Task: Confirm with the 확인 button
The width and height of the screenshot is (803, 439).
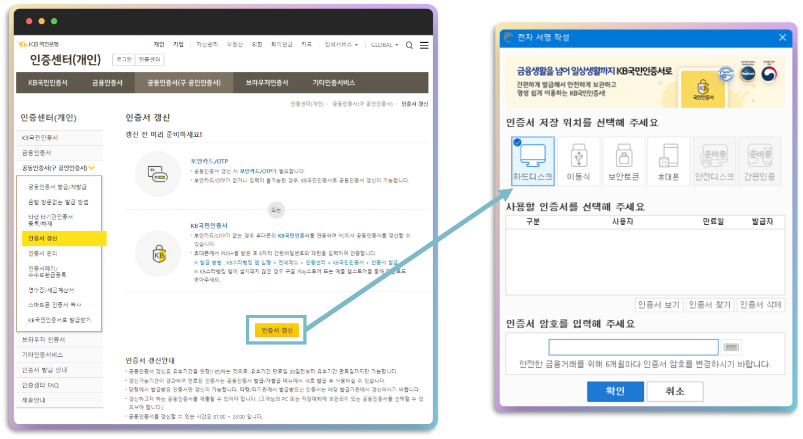Action: click(616, 391)
